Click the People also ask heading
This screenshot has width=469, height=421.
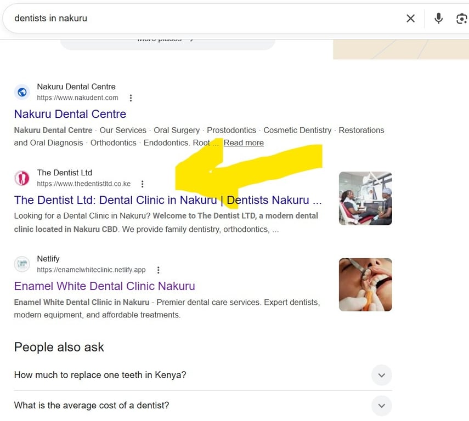(59, 347)
